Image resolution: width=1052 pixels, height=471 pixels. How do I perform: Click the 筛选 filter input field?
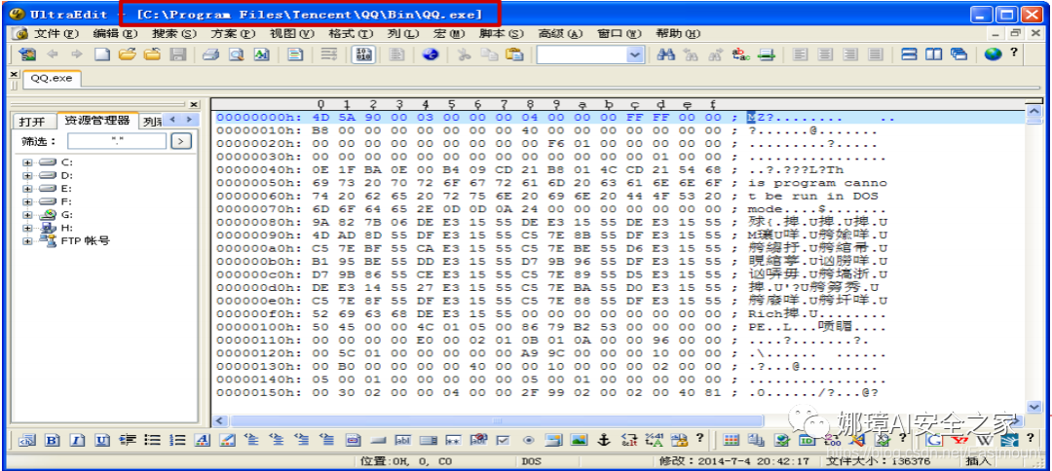click(x=117, y=141)
